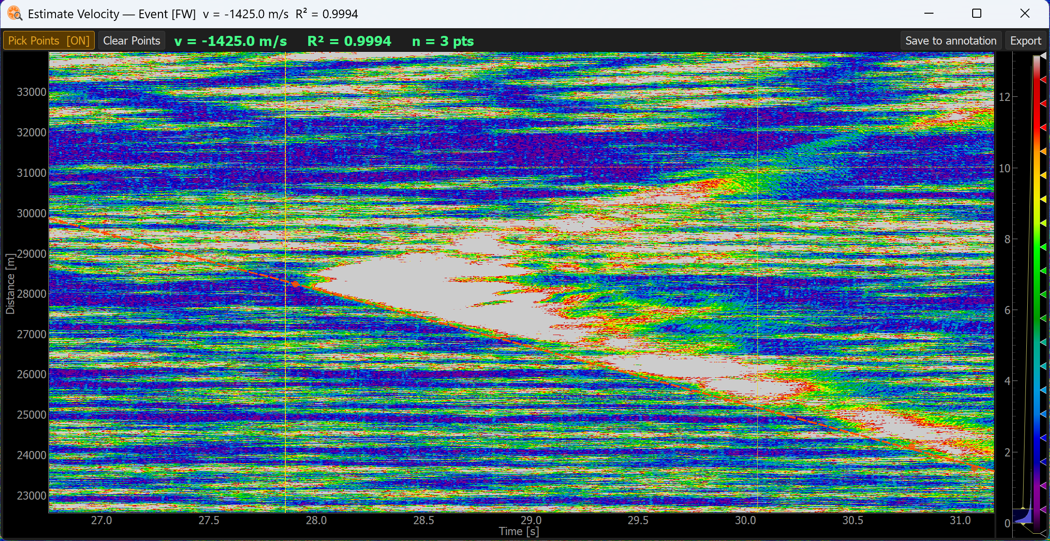
Task: Click the picked orange point near 31.05 s
Action: coord(974,468)
